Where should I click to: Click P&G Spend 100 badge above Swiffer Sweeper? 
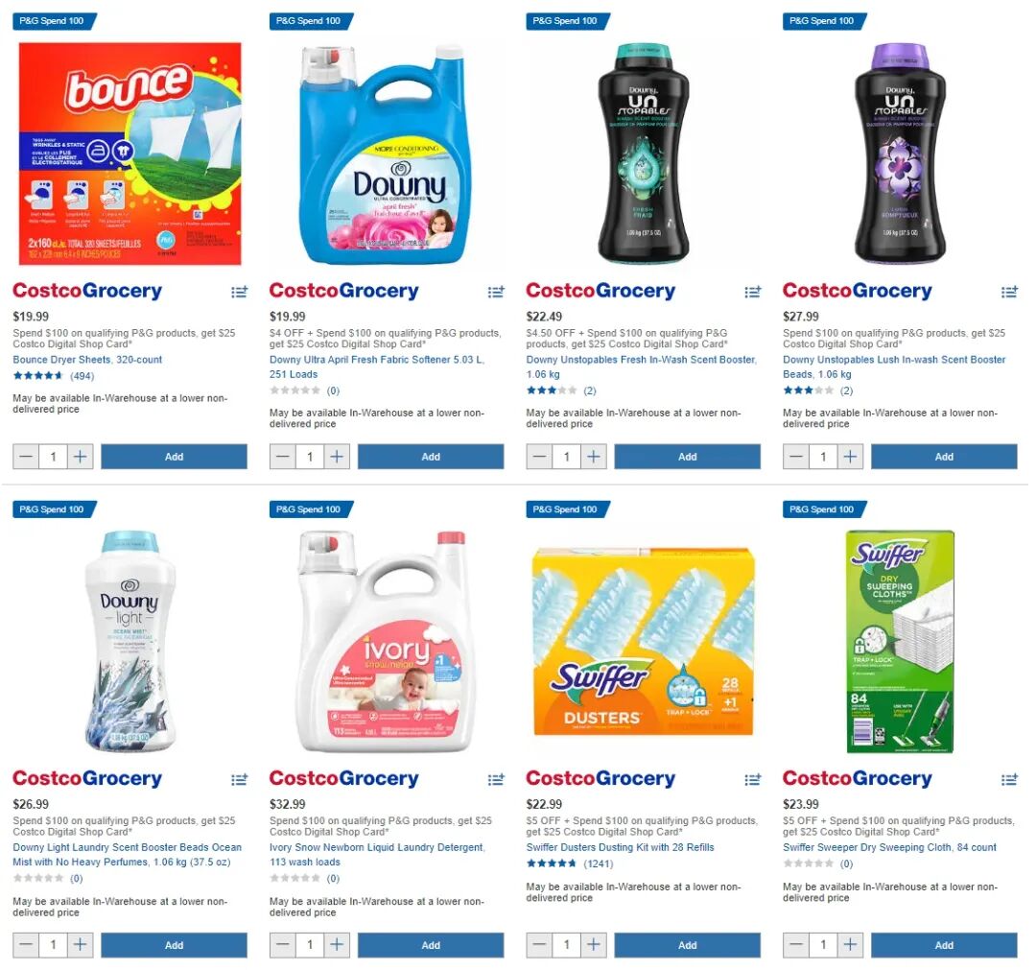(824, 509)
